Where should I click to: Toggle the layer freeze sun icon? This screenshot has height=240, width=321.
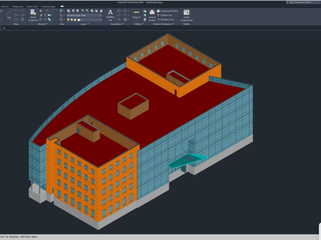(71, 19)
